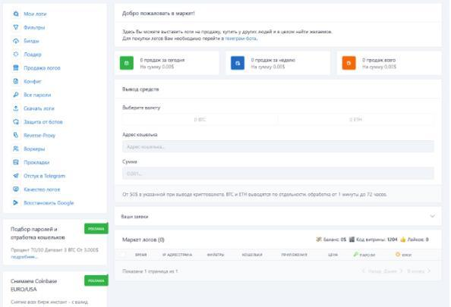Select the 0 BTC currency option
The width and height of the screenshot is (451, 307).
pos(200,120)
